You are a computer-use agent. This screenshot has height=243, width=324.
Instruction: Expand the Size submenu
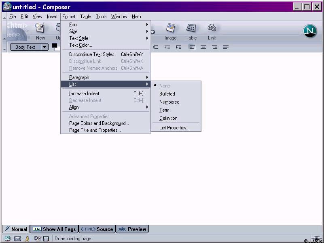[x=106, y=31]
